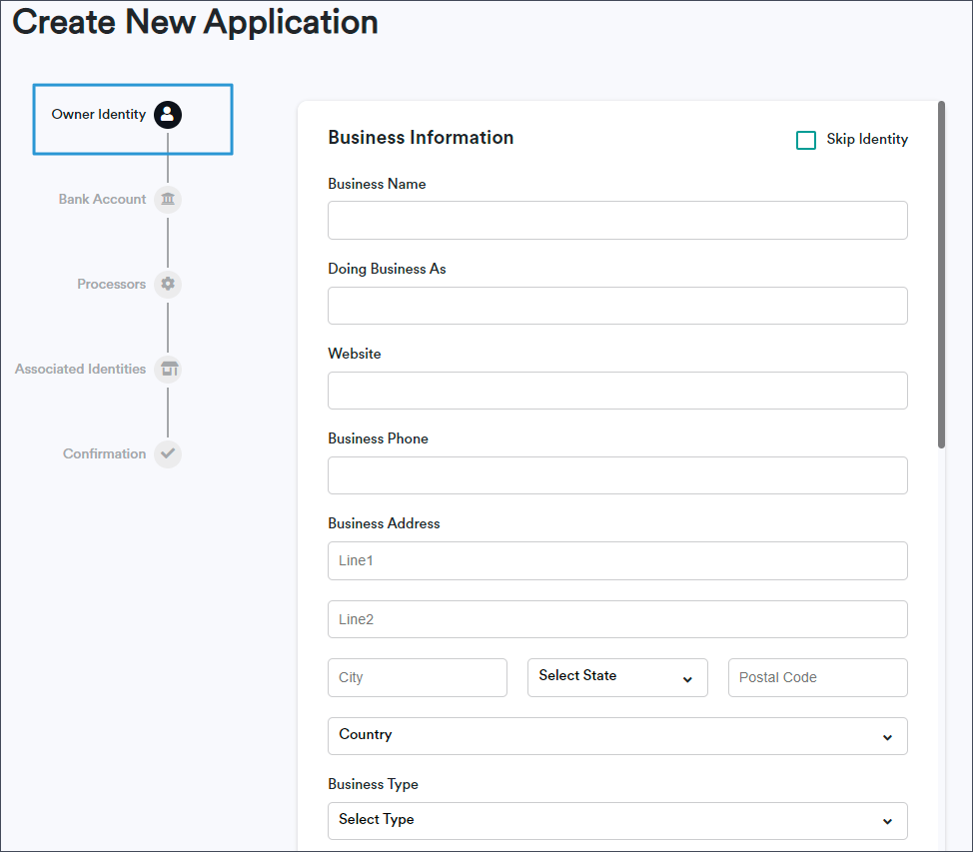The width and height of the screenshot is (973, 852).
Task: Click the Bank Account building icon
Action: (x=168, y=199)
